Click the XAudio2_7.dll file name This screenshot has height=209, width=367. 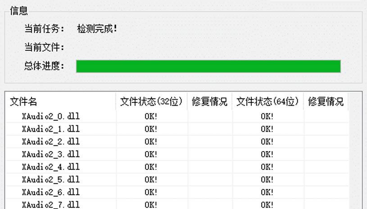(x=50, y=205)
